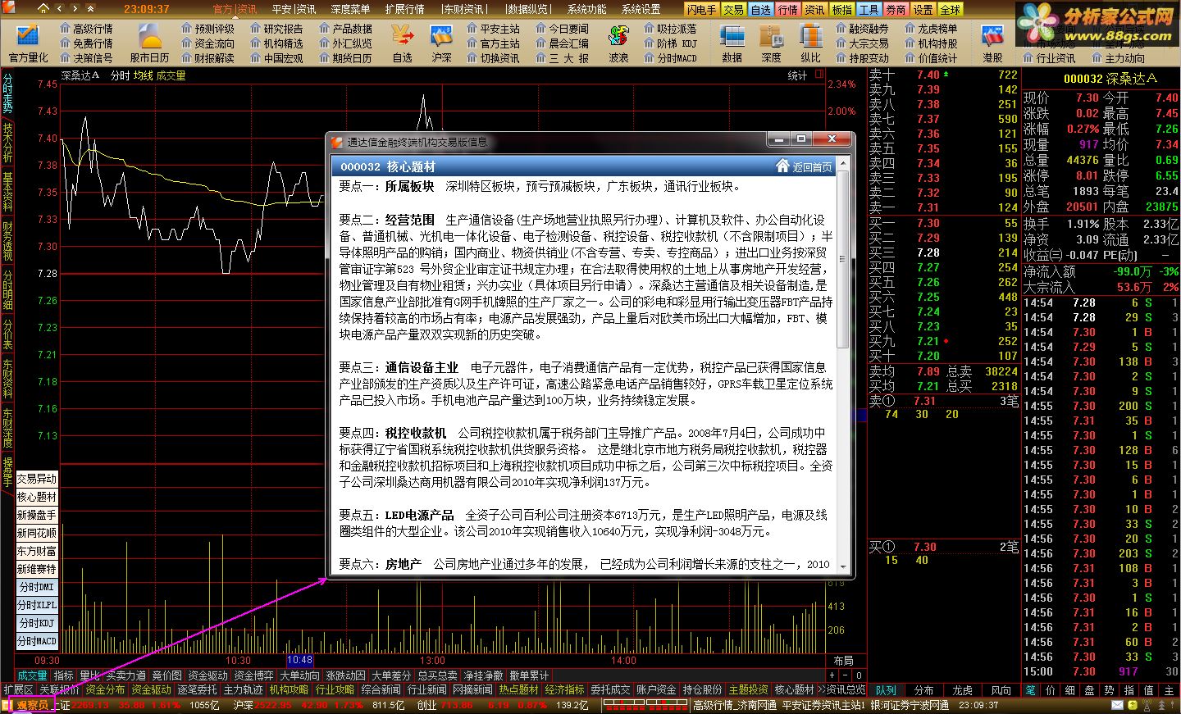Click the 返回首页 home icon in dialog

click(x=782, y=166)
